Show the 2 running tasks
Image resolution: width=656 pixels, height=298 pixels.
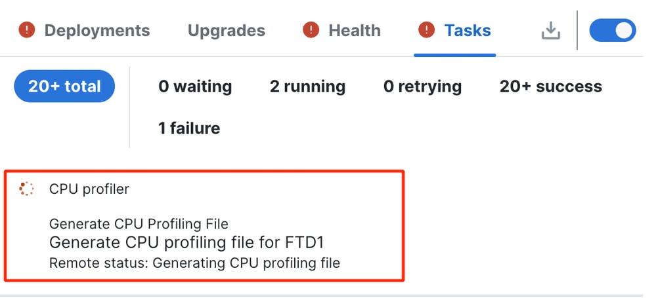(307, 86)
